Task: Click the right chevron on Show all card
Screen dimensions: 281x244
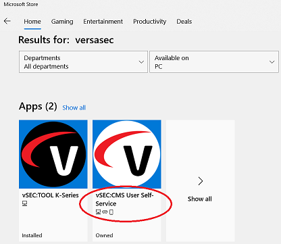Action: click(x=201, y=181)
